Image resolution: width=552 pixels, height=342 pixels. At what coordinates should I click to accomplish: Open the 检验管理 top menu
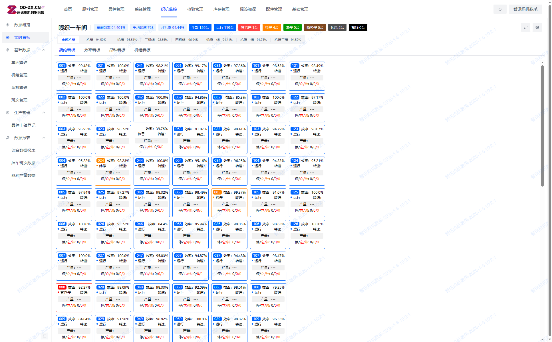pyautogui.click(x=195, y=9)
